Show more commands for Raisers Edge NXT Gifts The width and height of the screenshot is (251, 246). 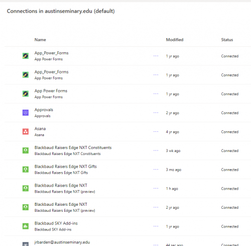(156, 170)
